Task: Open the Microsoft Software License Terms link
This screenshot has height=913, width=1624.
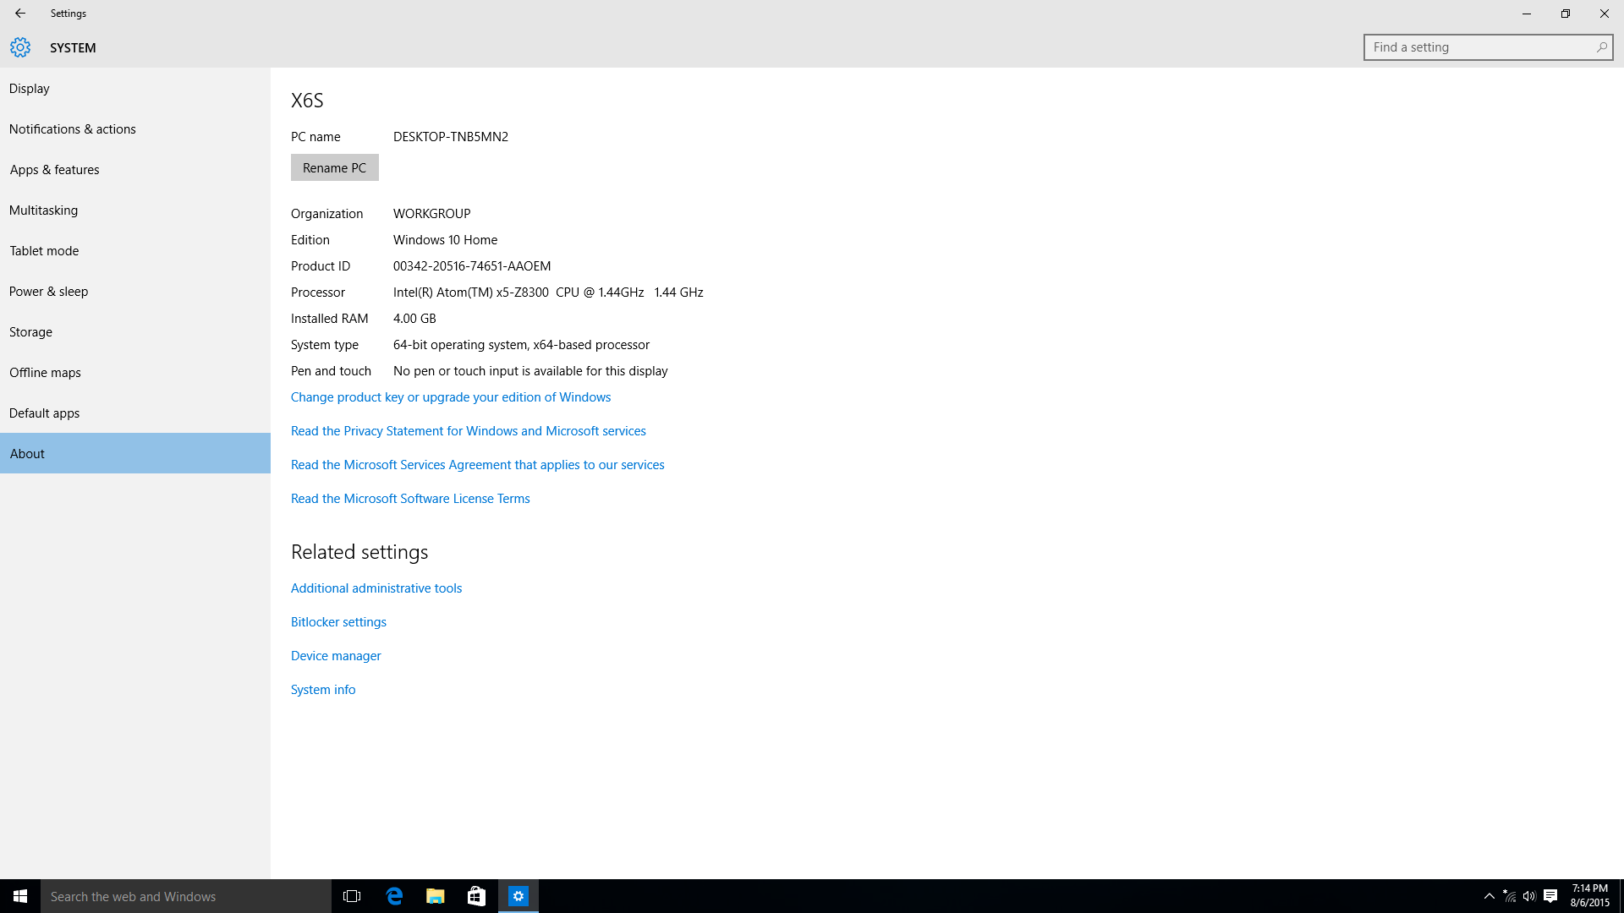Action: pyautogui.click(x=410, y=499)
